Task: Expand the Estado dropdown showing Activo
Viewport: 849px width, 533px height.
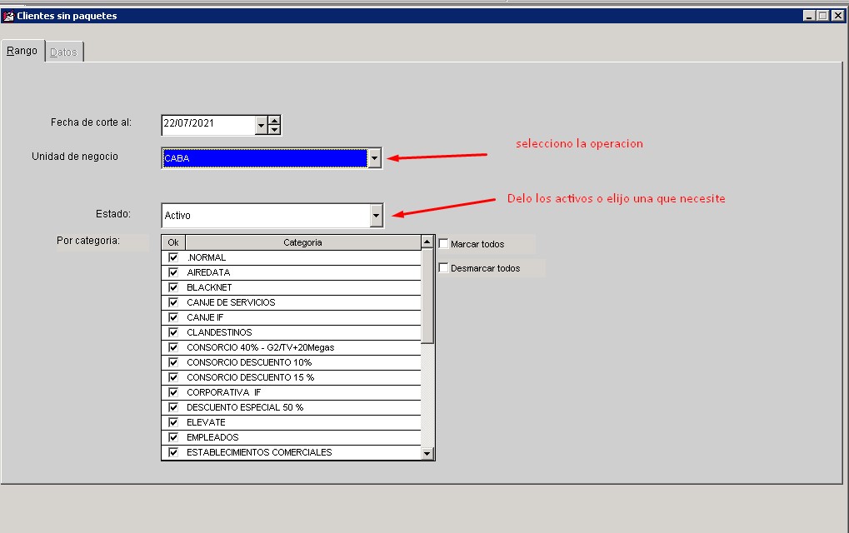Action: pyautogui.click(x=376, y=216)
